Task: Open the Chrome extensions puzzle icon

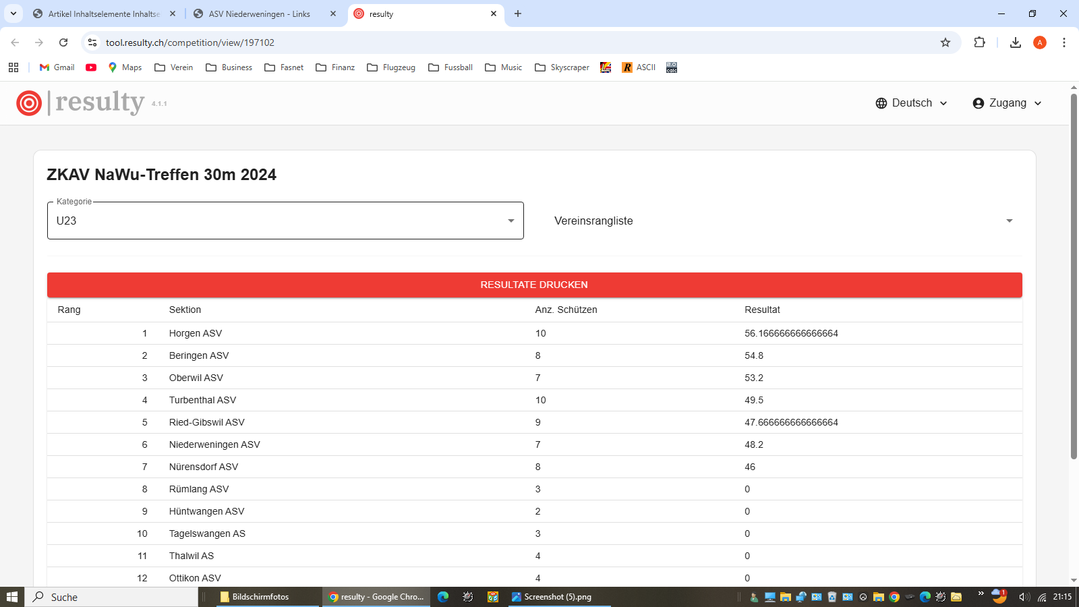Action: pos(979,42)
